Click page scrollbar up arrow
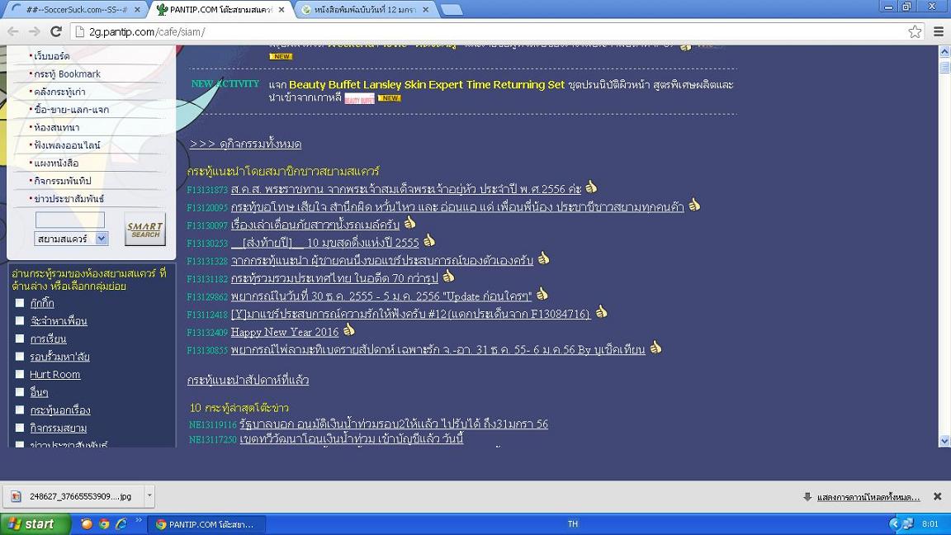The width and height of the screenshot is (951, 535). tap(944, 51)
